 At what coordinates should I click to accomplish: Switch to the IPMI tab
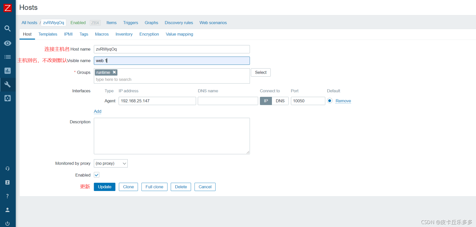pyautogui.click(x=68, y=34)
